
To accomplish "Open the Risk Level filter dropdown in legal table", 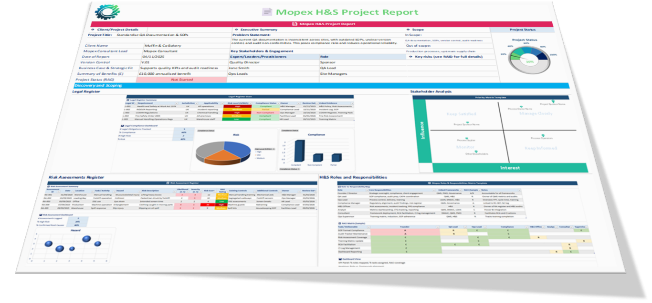I will tap(251, 103).
